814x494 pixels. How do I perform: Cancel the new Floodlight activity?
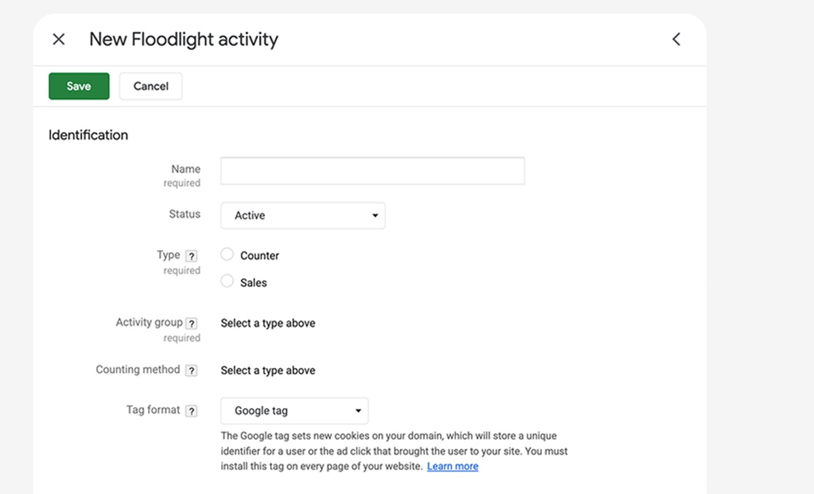pyautogui.click(x=151, y=86)
